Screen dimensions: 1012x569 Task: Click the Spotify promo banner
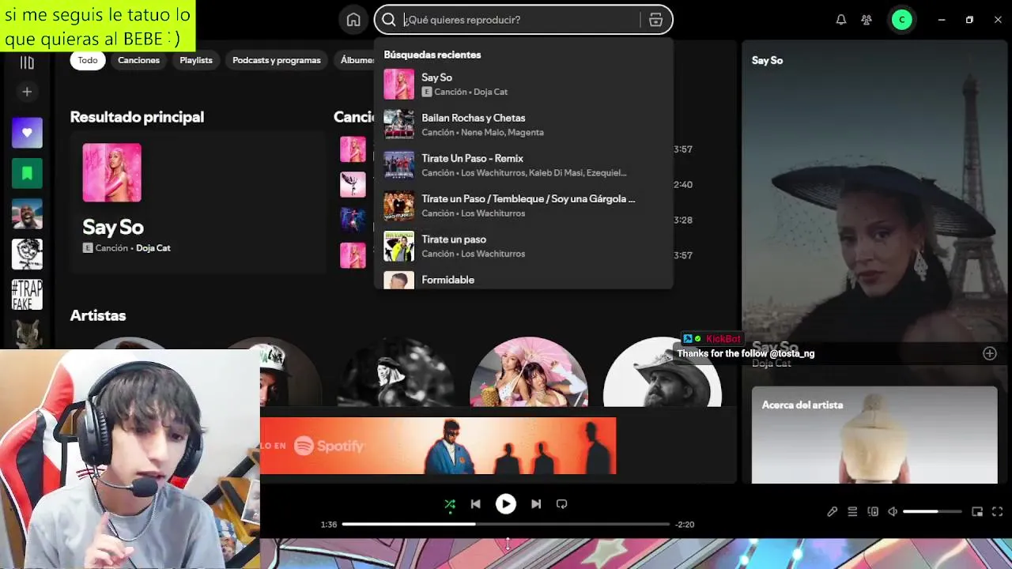(438, 447)
